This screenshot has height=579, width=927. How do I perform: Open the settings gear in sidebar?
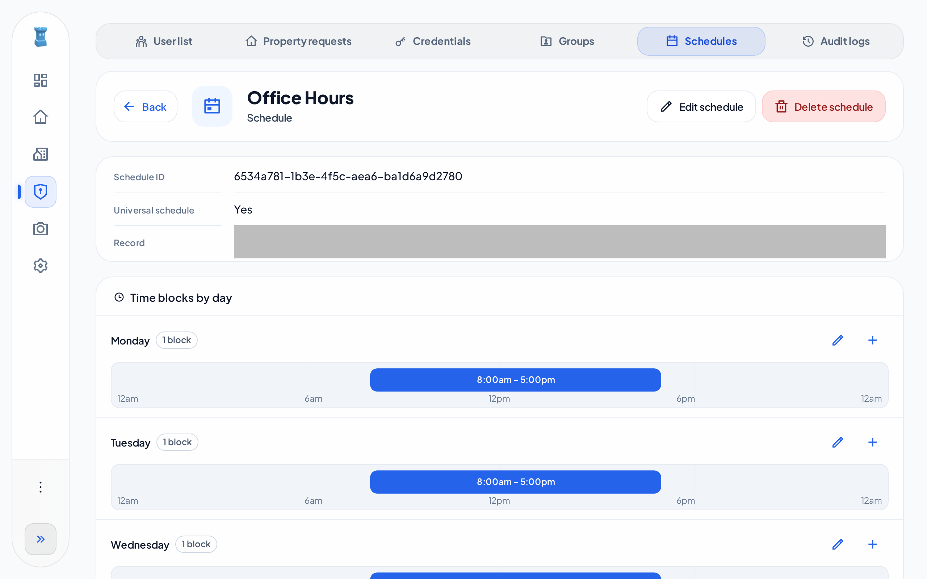point(40,265)
